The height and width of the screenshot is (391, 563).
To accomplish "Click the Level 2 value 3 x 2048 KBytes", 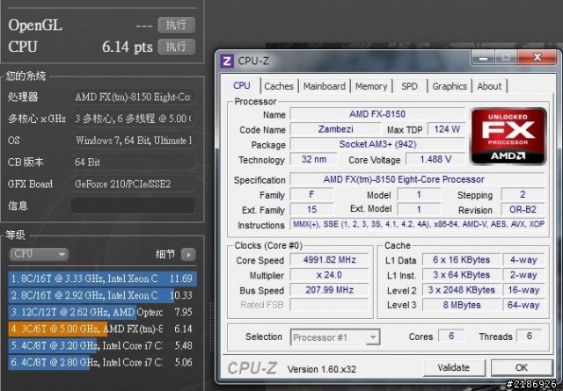I will [x=461, y=290].
